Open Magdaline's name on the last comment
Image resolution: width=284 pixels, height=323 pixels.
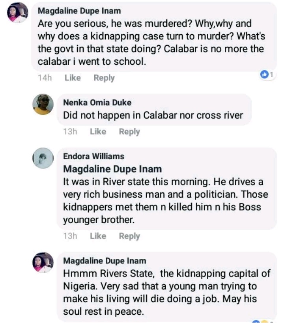click(105, 261)
